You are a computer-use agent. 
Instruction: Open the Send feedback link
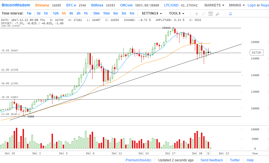212,160
